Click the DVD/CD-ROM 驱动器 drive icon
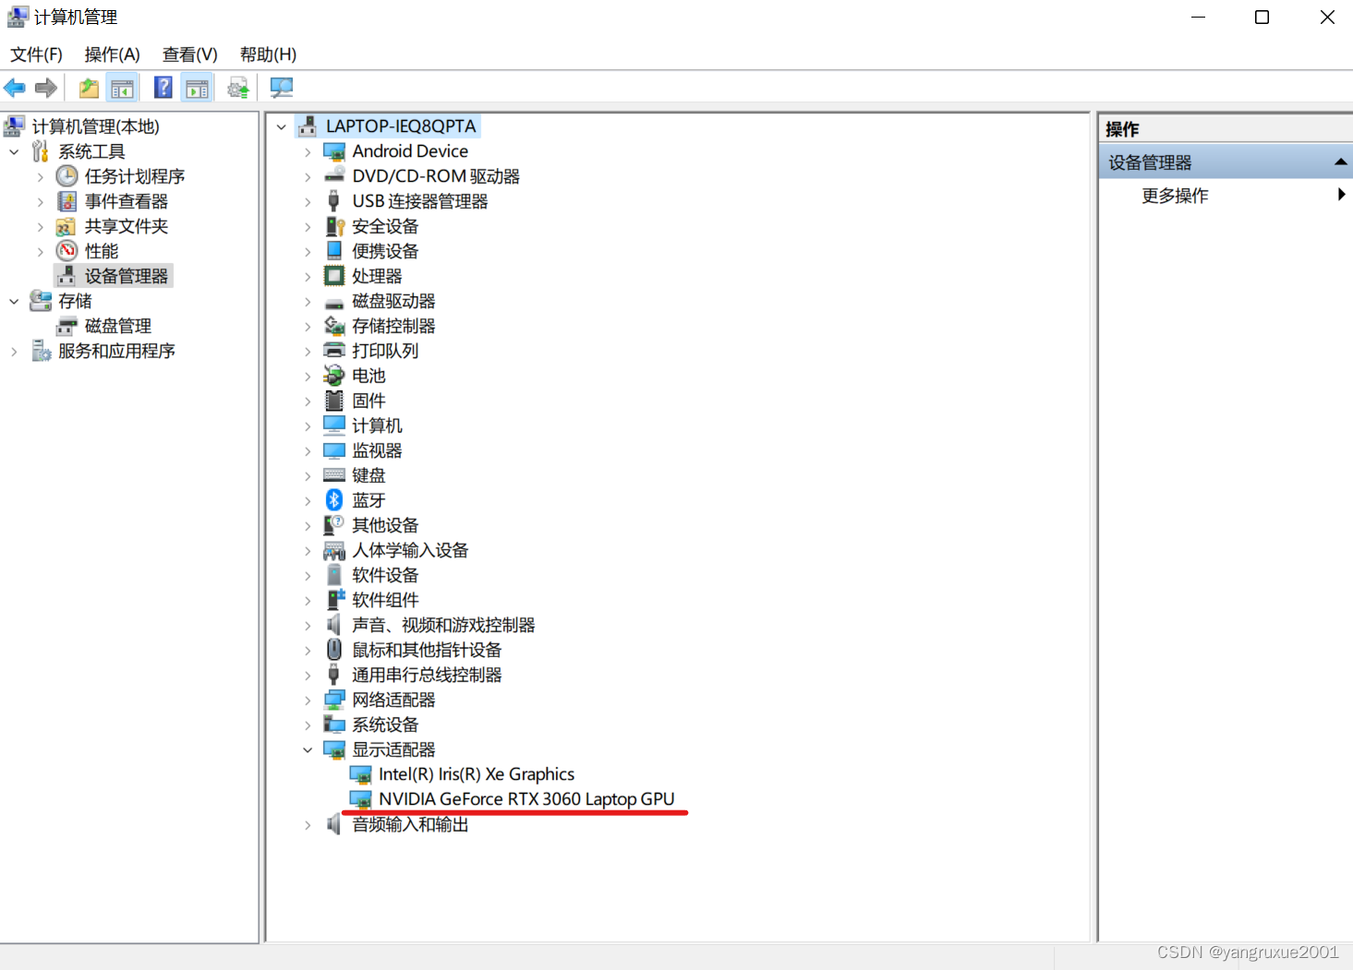 [334, 176]
